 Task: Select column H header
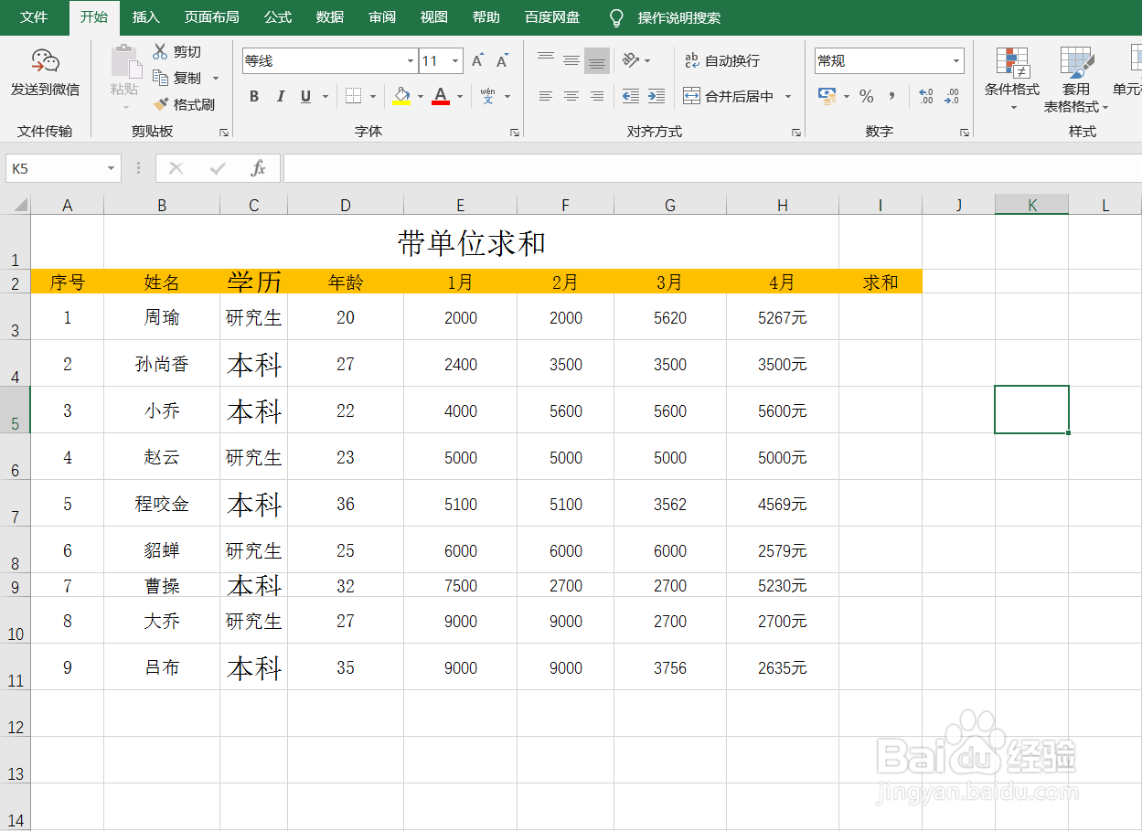(x=783, y=205)
